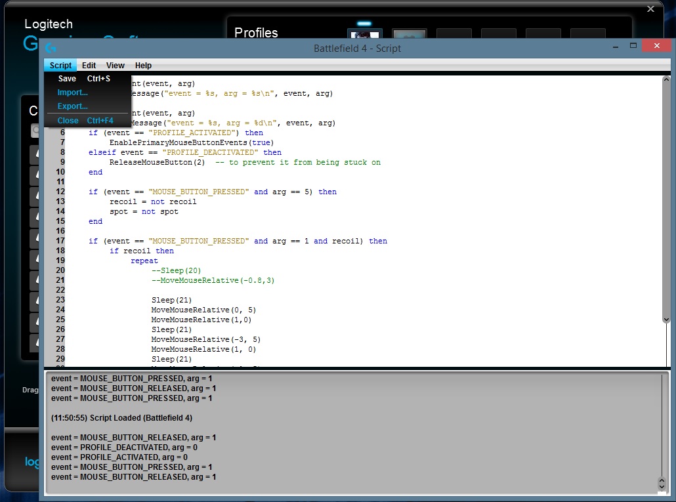Click the output console scroll up arrow

pos(662,481)
